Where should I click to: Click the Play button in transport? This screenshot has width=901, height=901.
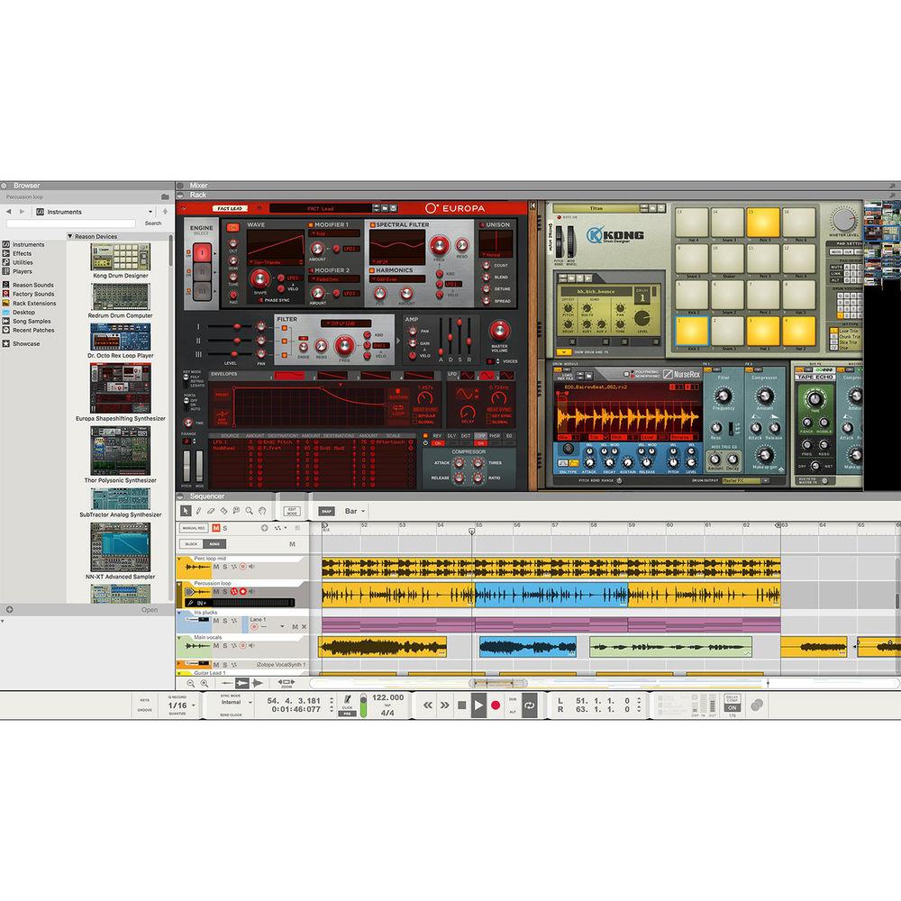pos(478,705)
